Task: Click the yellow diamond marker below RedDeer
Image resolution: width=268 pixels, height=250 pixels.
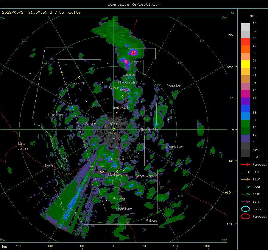Action: pos(123,96)
